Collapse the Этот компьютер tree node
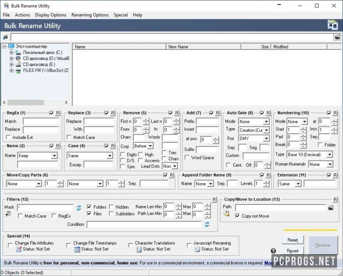 click(4, 47)
